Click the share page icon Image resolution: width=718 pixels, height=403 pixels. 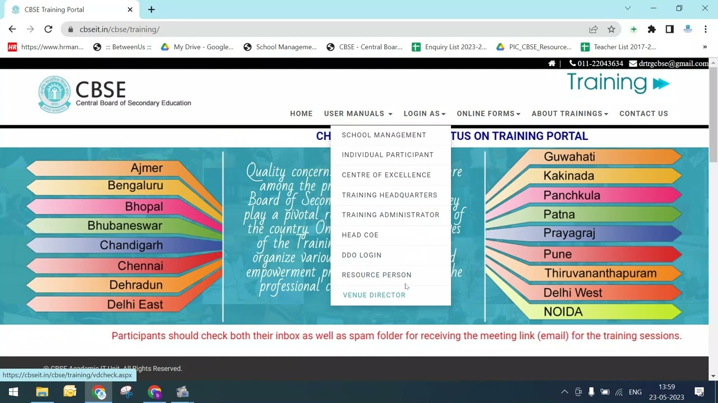[x=593, y=29]
